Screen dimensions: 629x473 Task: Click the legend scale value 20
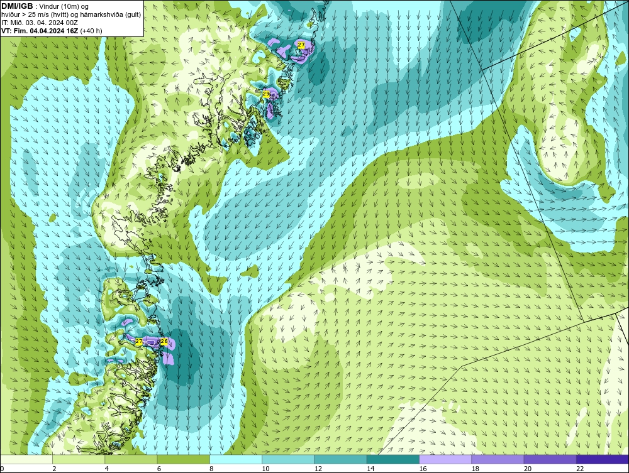point(528,469)
